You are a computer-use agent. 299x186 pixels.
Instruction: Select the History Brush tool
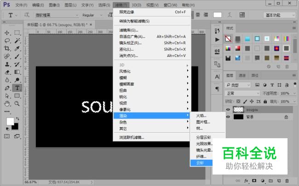pyautogui.click(x=17, y=64)
